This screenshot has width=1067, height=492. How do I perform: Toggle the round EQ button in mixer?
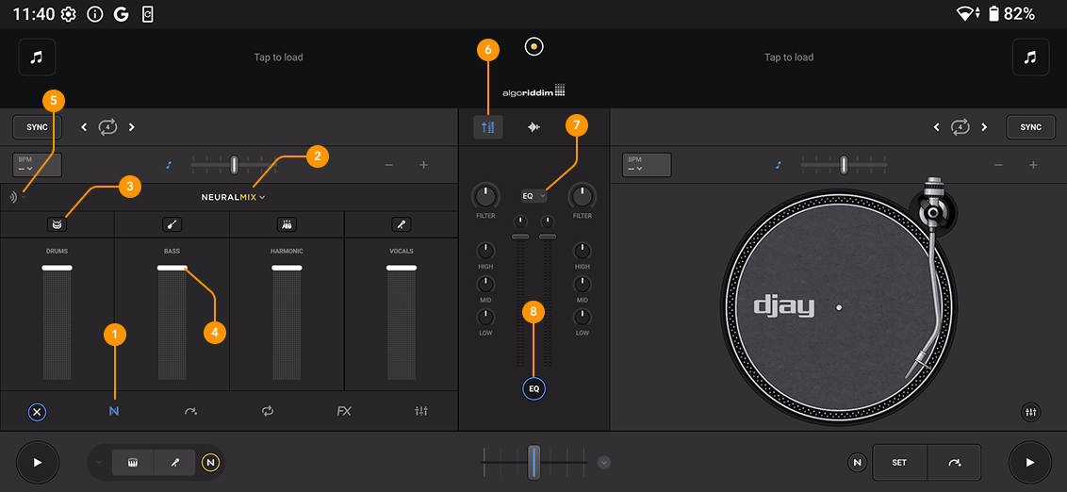pos(534,388)
